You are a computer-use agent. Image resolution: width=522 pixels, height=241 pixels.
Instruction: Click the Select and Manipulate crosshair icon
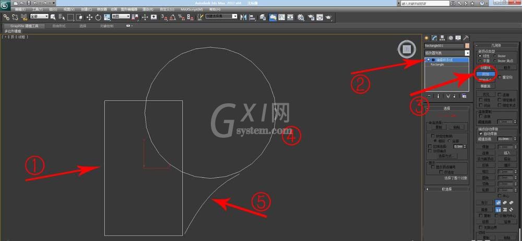tap(145, 17)
